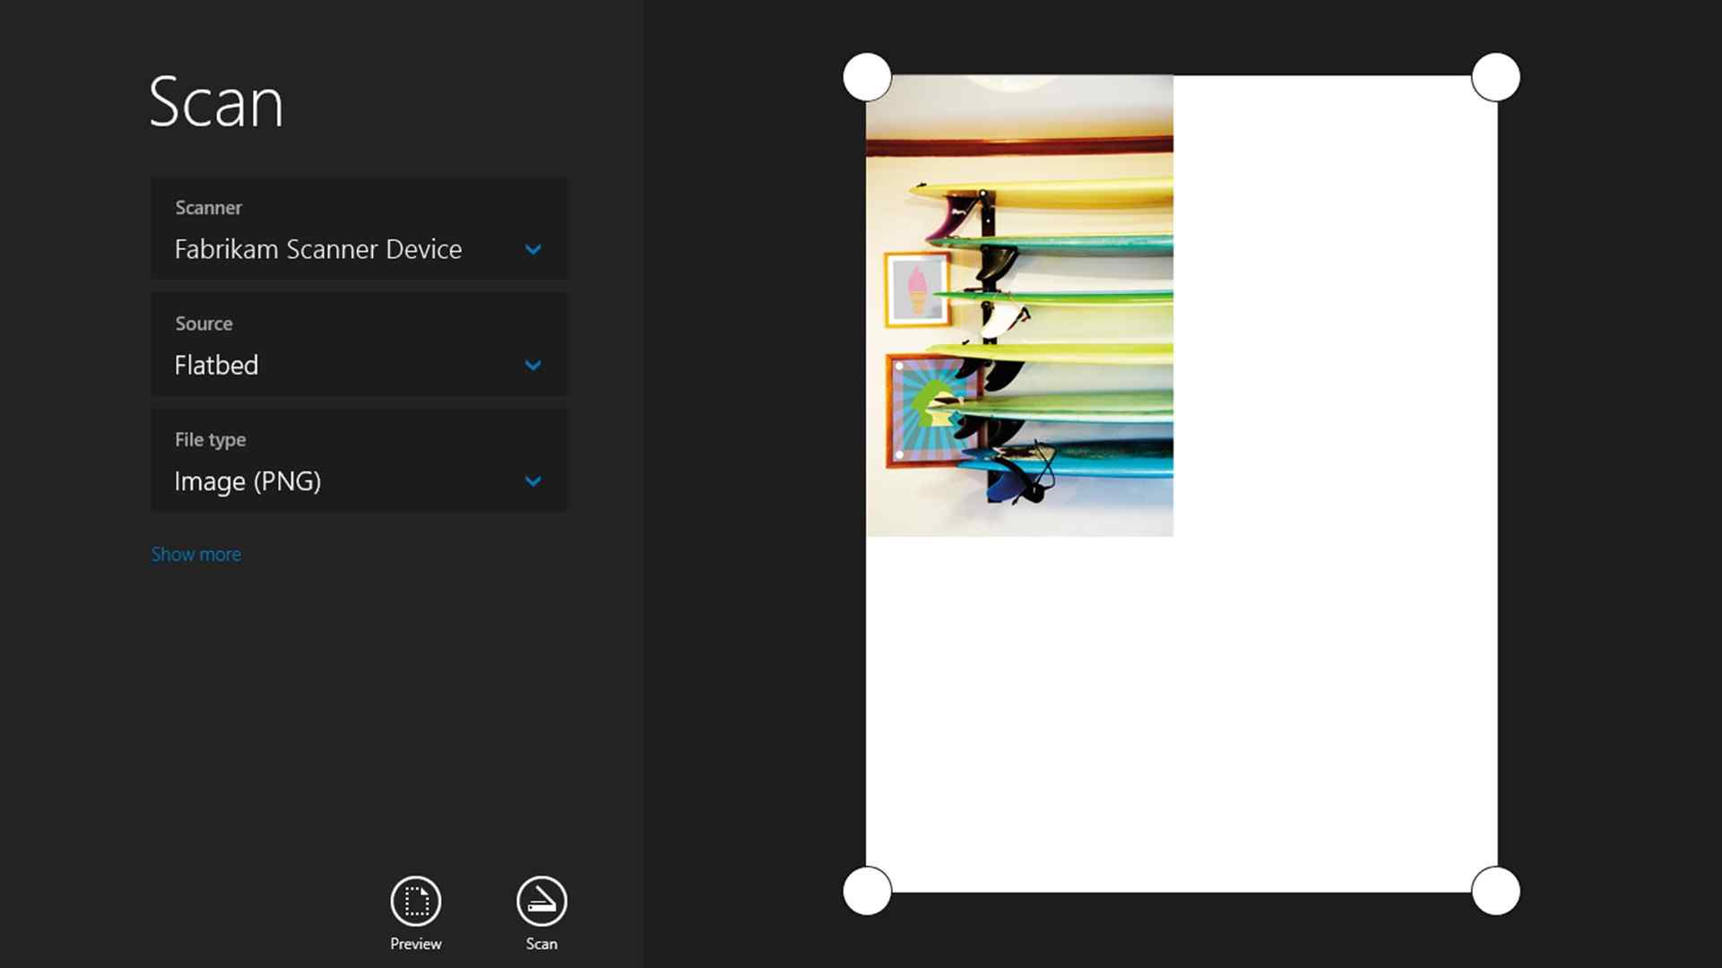Viewport: 1722px width, 968px height.
Task: Click the top-right crop handle circle
Action: [x=1495, y=77]
